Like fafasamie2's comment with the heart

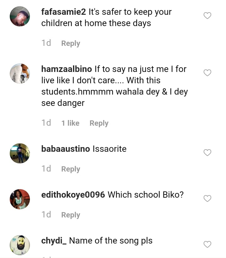click(207, 16)
